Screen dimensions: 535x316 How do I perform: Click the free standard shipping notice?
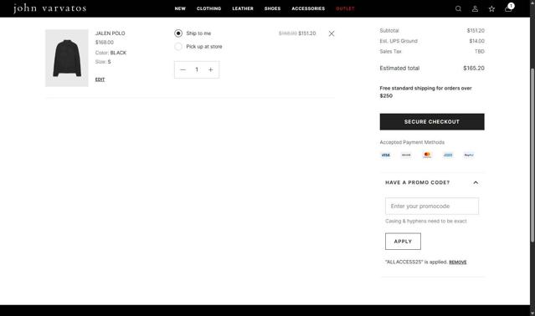tap(426, 92)
